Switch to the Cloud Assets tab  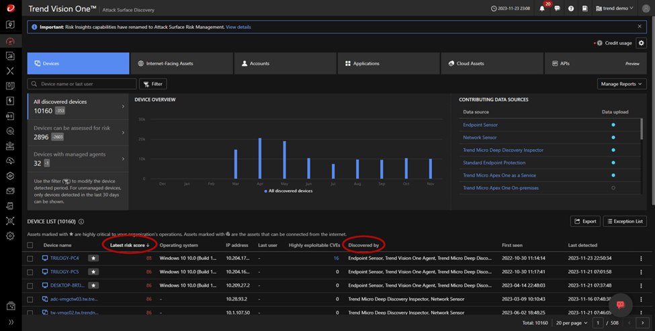pyautogui.click(x=492, y=63)
